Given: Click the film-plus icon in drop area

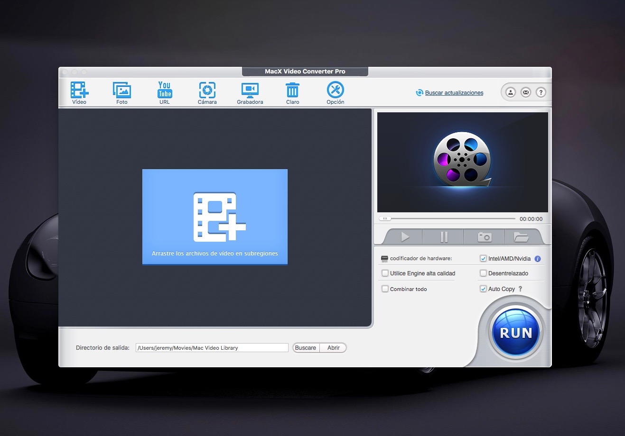Looking at the screenshot, I should tap(219, 217).
